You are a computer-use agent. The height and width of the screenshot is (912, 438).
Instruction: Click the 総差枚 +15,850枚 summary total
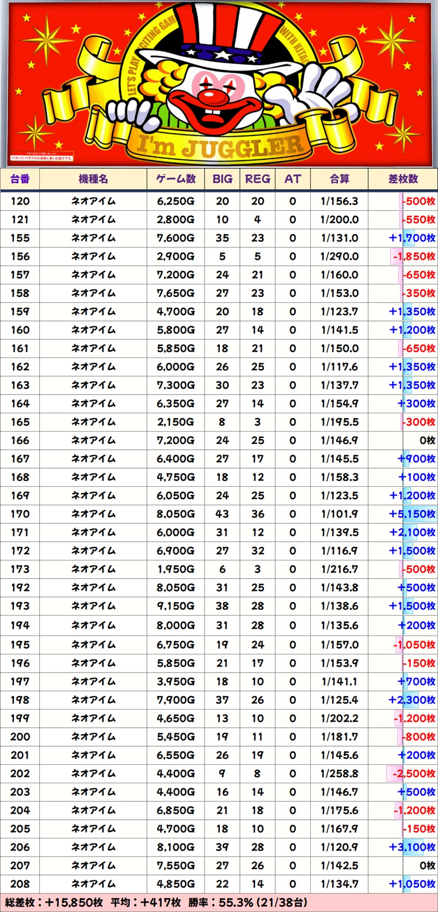(54, 902)
